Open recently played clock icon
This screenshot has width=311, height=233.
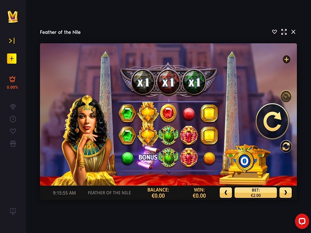point(13,119)
